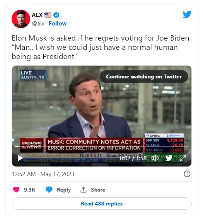The width and height of the screenshot is (203, 219).
Task: Click the Twitter bird logo at top right
Action: click(x=187, y=14)
